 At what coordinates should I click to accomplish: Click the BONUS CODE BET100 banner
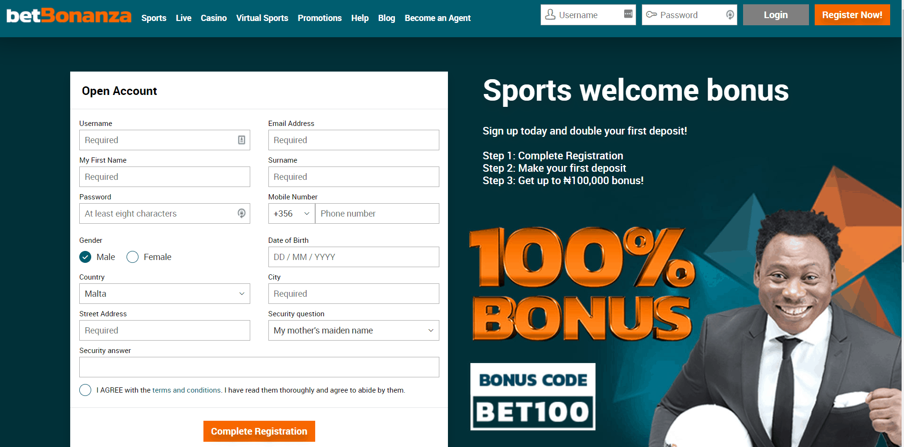tap(533, 397)
